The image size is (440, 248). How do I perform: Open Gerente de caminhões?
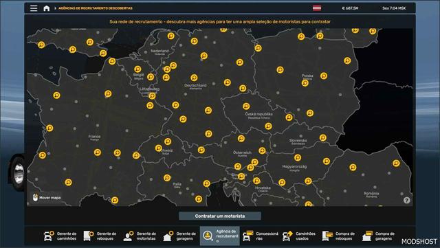point(60,236)
